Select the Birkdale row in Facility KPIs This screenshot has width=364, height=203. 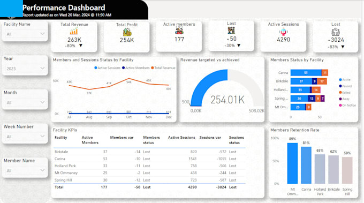pyautogui.click(x=149, y=152)
